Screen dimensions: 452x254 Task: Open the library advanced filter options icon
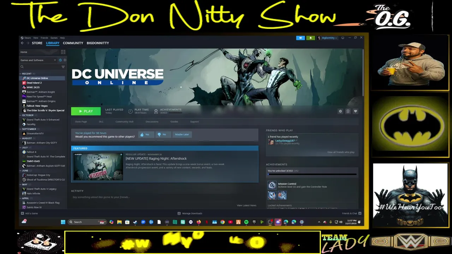click(63, 67)
